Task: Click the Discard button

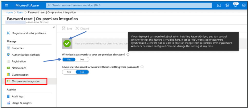Action: pyautogui.click(x=82, y=29)
